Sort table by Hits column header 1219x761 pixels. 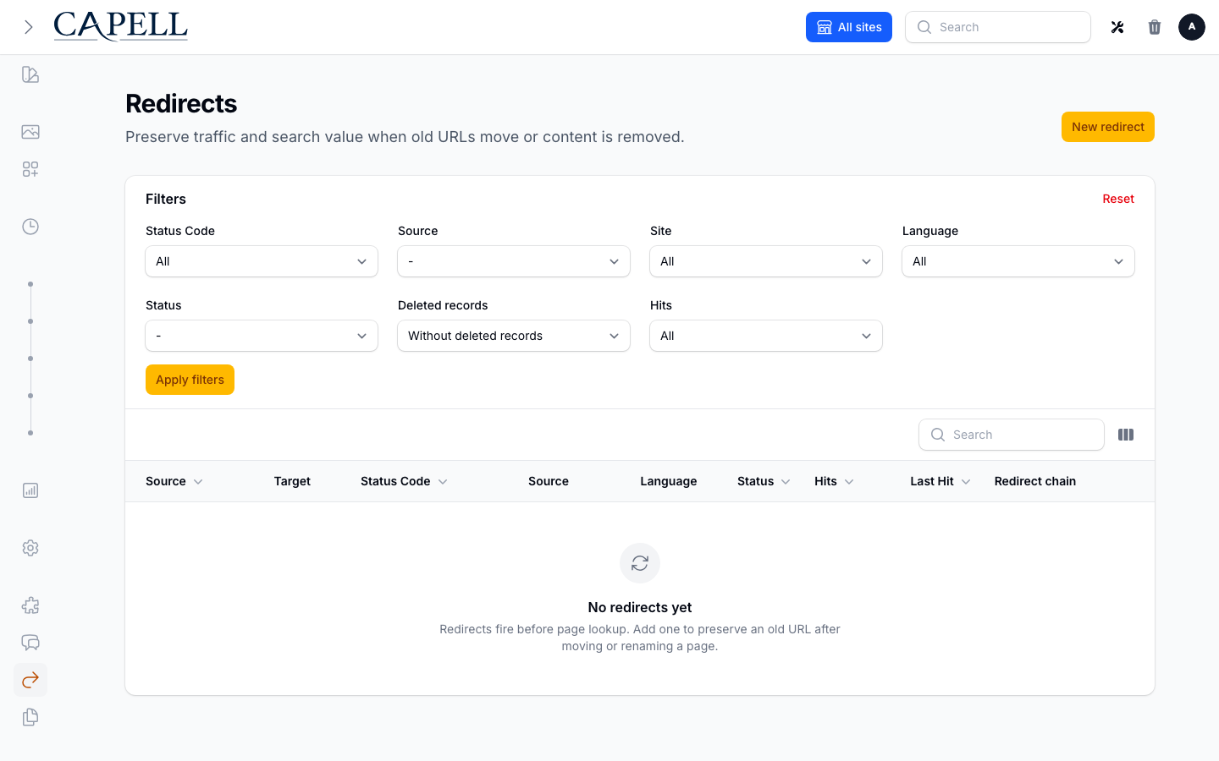coord(834,481)
